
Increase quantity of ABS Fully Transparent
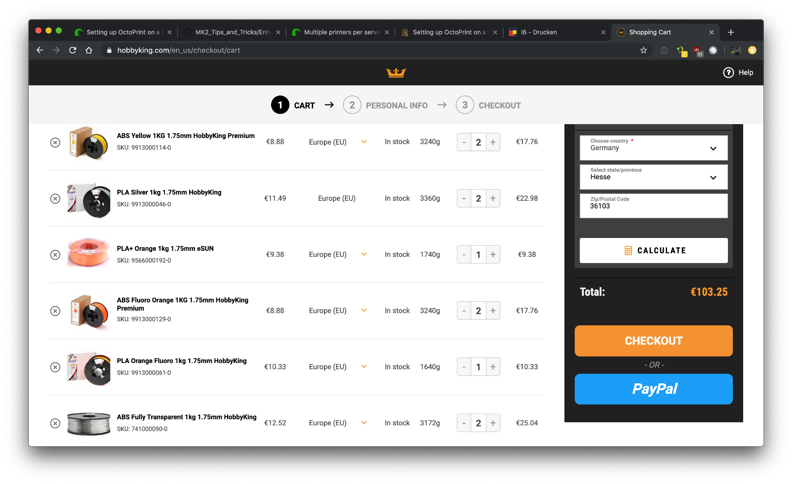493,423
